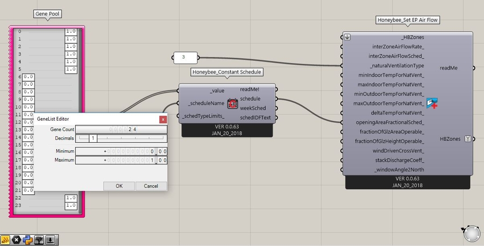Click the Set EP Air Flow component icon

[432, 103]
